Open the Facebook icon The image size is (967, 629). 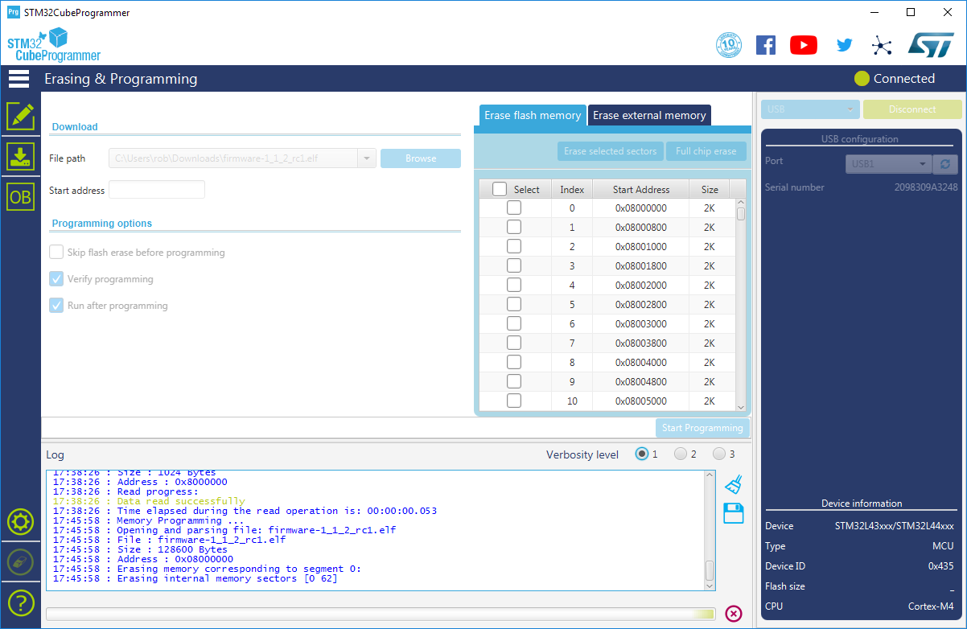pos(766,45)
